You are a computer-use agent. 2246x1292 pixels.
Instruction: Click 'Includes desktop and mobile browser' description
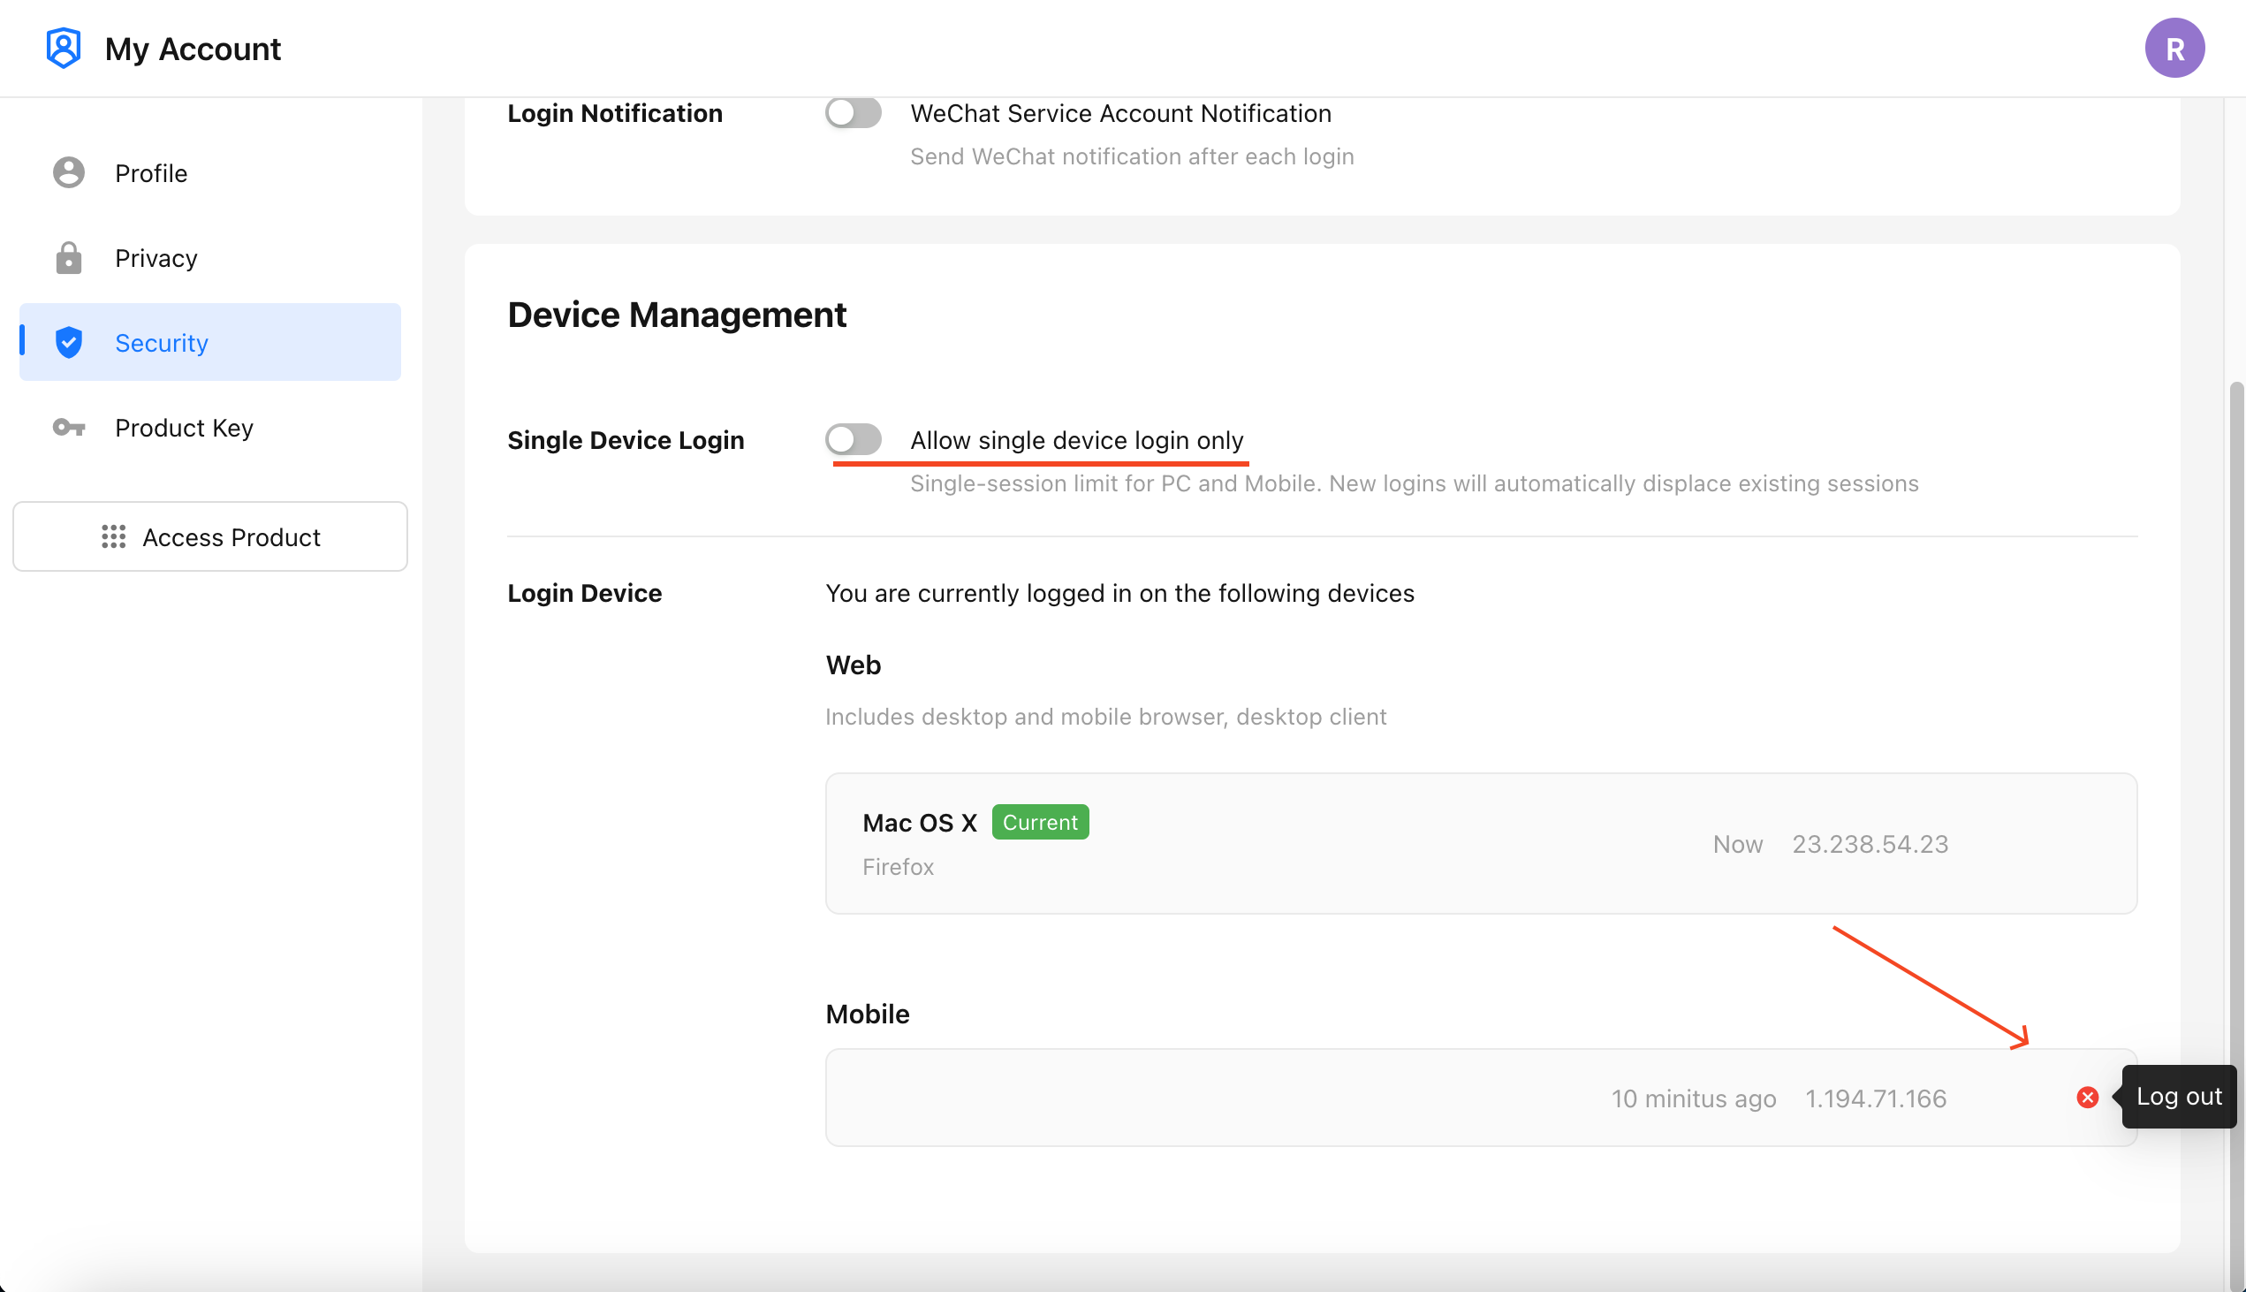tap(1105, 717)
